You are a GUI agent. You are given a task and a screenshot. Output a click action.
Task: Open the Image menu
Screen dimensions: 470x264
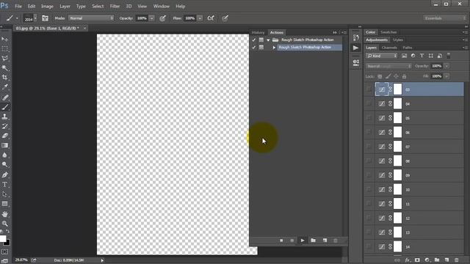pyautogui.click(x=47, y=6)
